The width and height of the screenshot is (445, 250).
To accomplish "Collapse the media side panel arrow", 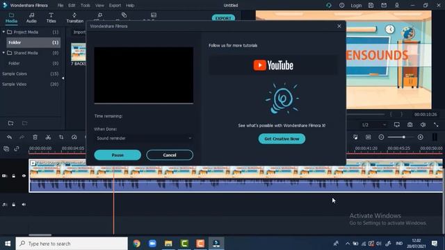I will pos(63,78).
